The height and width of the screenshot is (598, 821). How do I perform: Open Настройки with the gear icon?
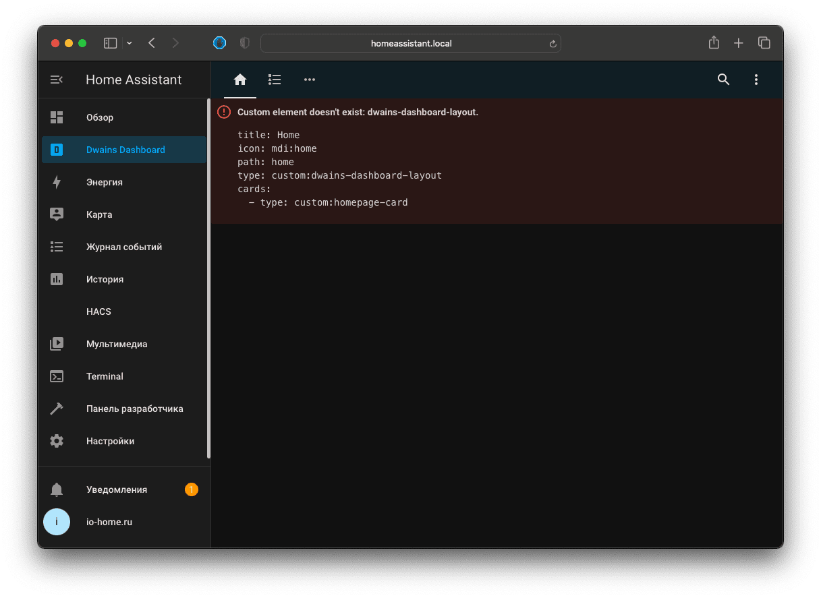pos(57,441)
